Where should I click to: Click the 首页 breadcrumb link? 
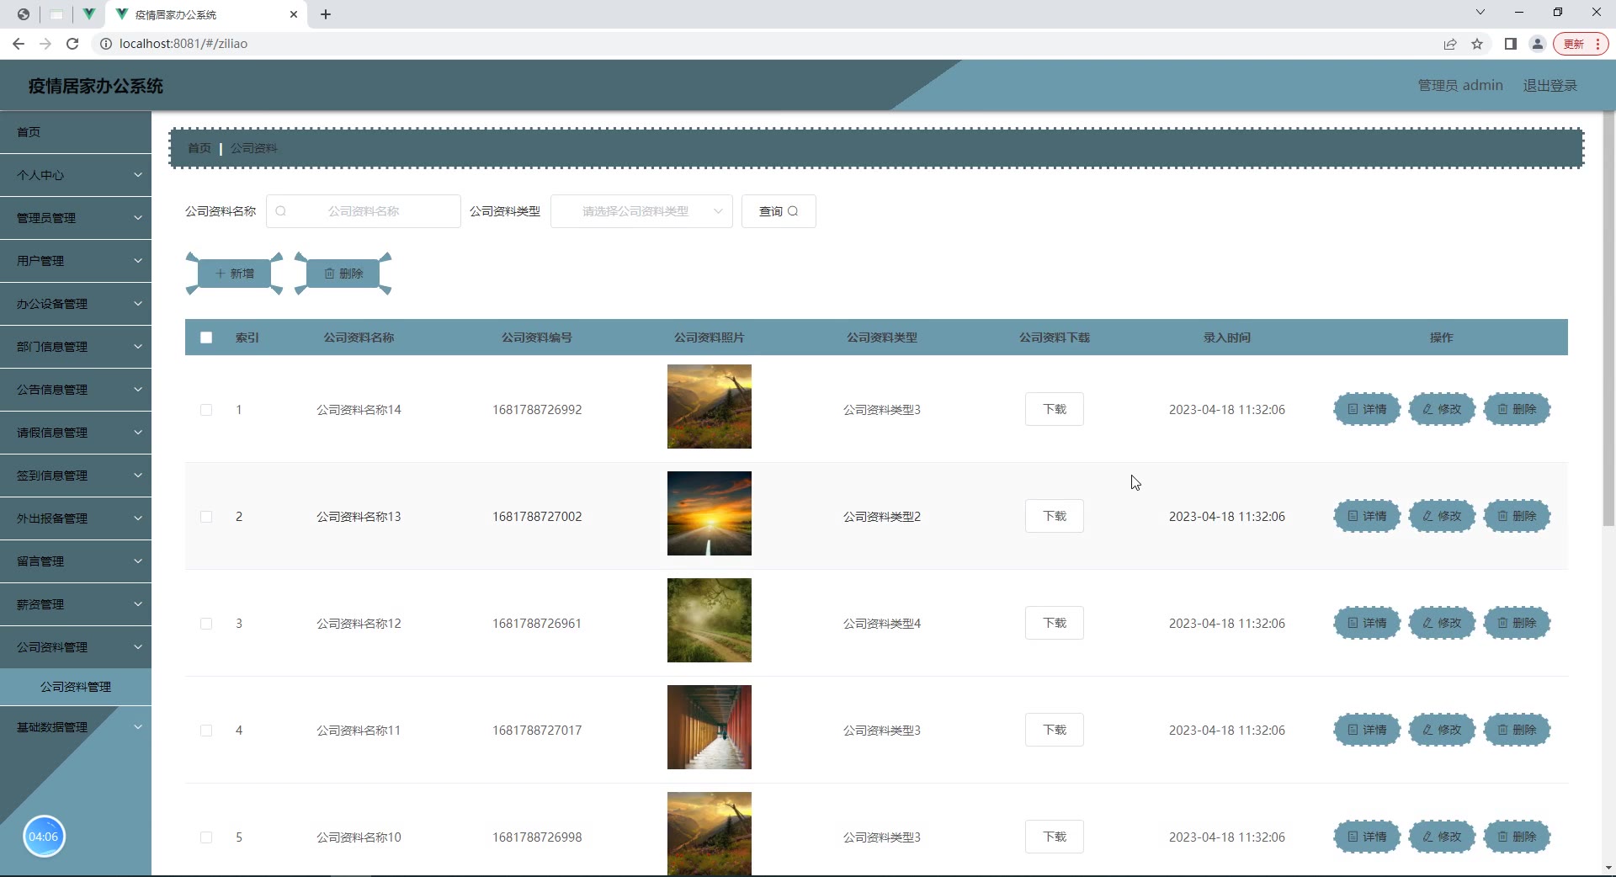pyautogui.click(x=199, y=148)
